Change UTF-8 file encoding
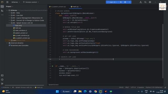 133,87
